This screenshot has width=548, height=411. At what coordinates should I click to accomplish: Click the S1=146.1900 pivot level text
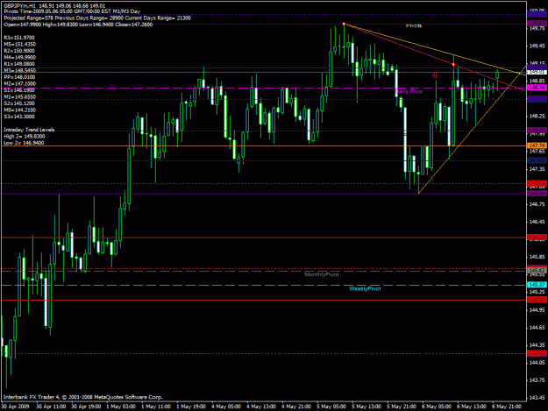pyautogui.click(x=19, y=90)
